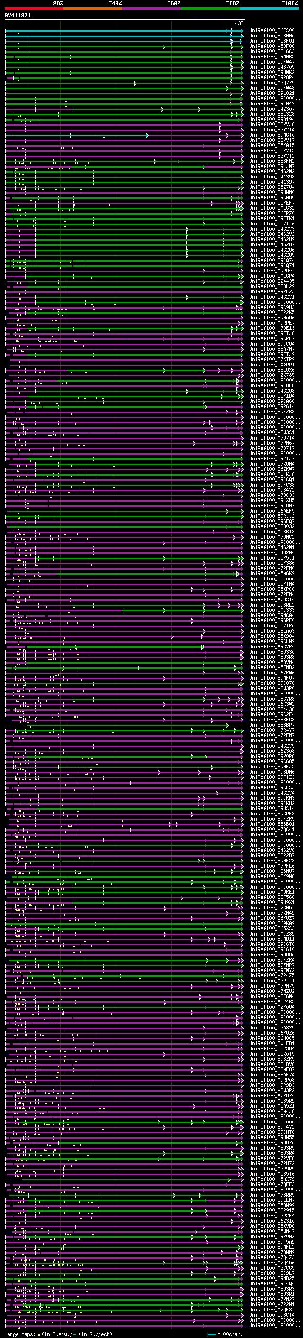303x1338 pixels.
Task: Select hit label UniRef100_C5YA15
Action: [272, 145]
